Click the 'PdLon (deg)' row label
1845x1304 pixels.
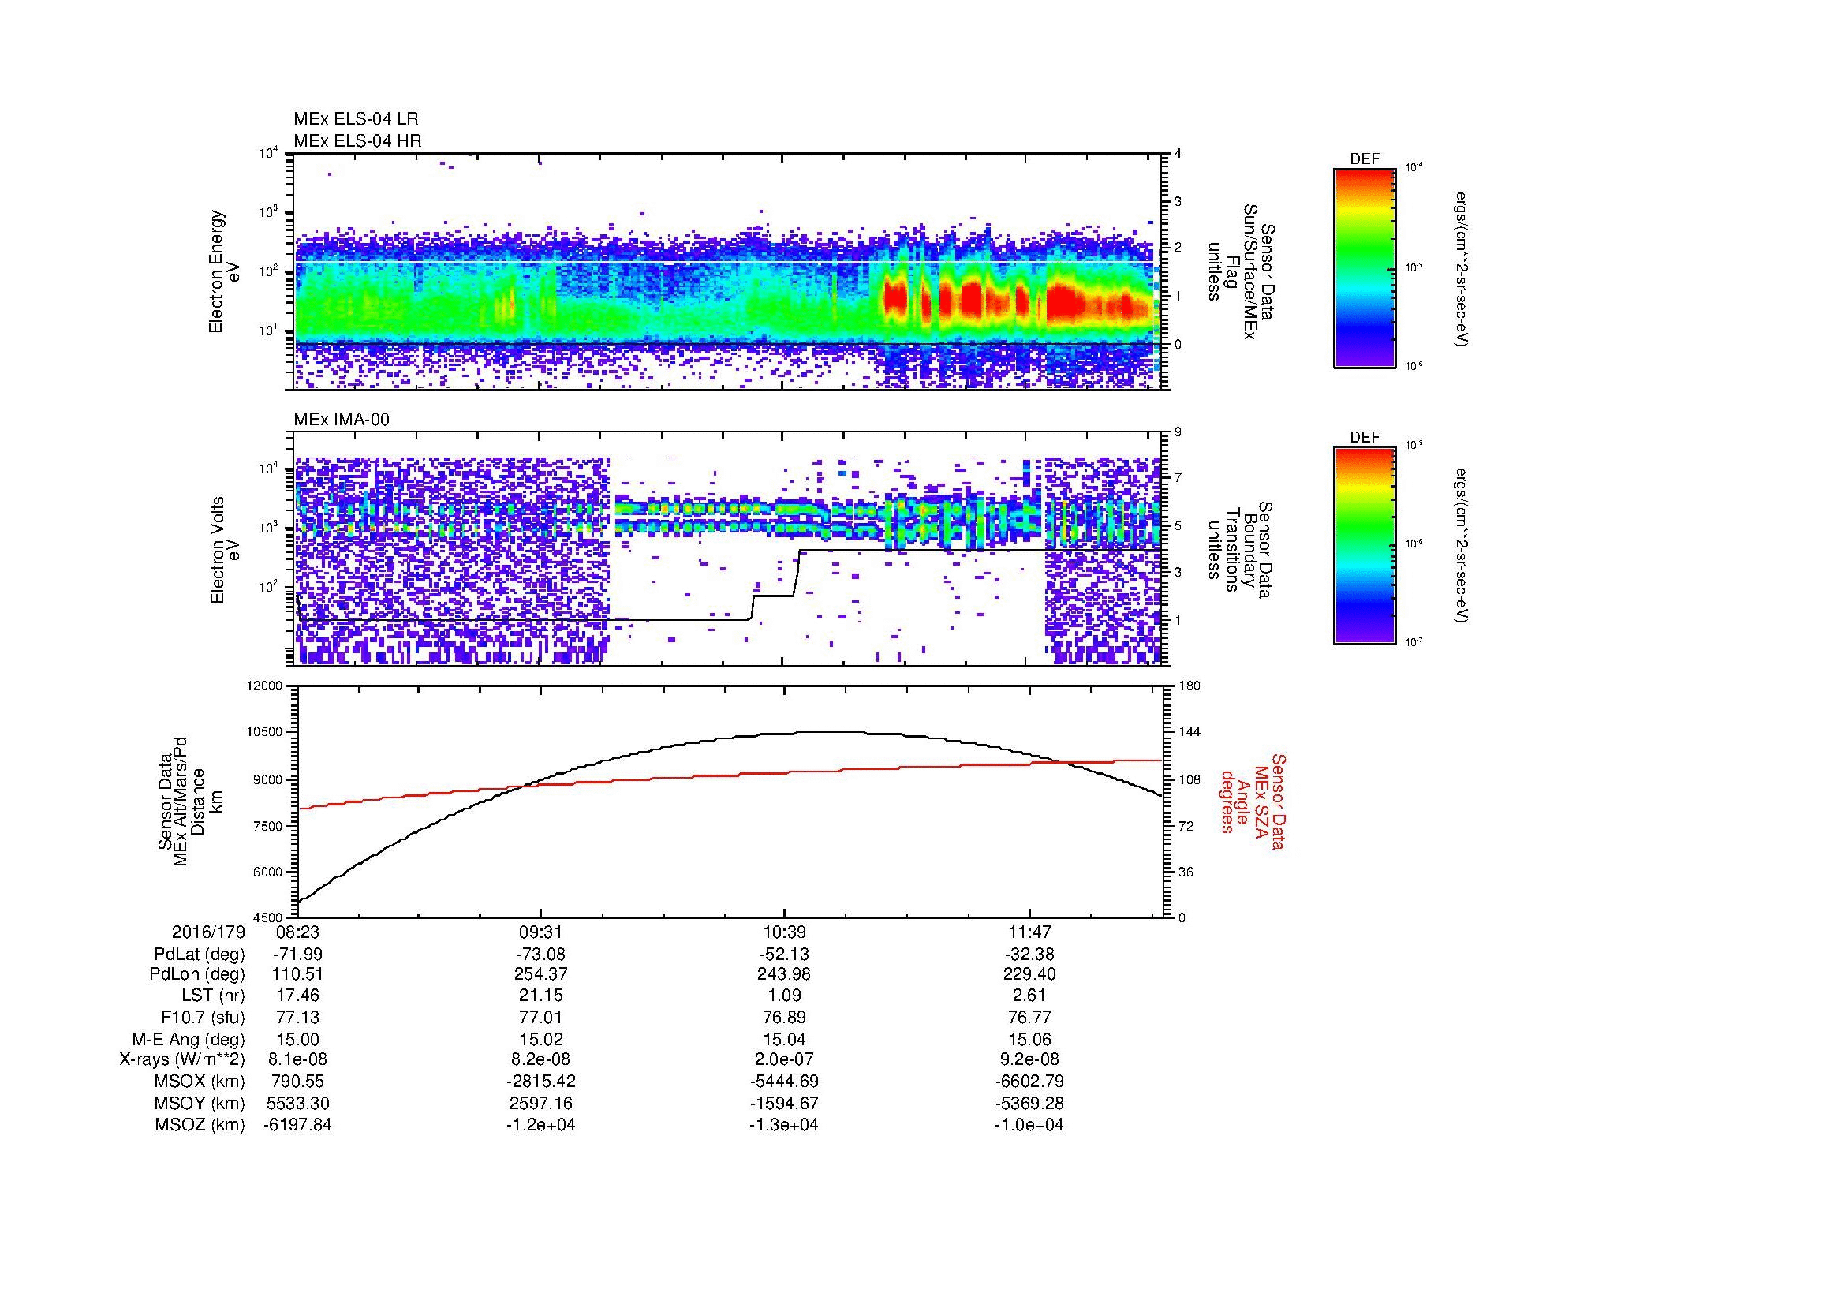(198, 973)
